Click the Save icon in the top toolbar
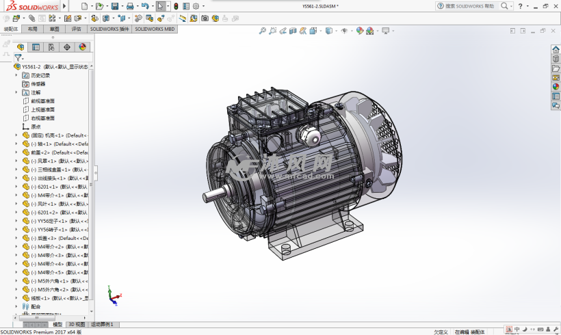561x335 pixels. point(115,6)
